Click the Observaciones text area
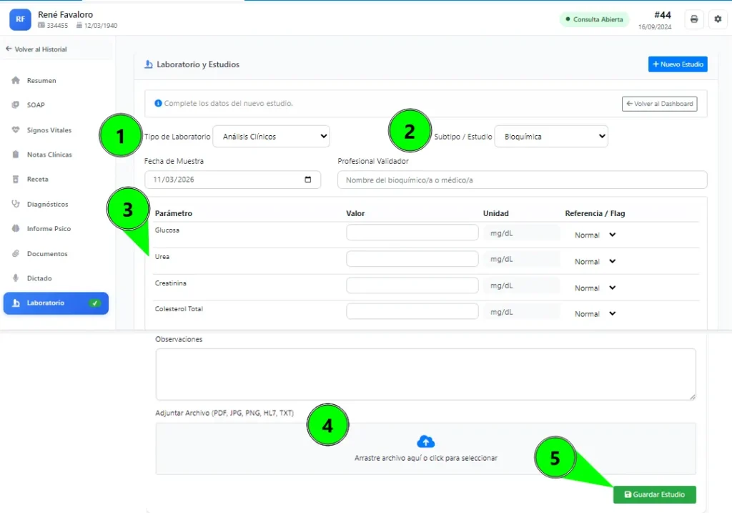The width and height of the screenshot is (732, 513). coord(425,374)
